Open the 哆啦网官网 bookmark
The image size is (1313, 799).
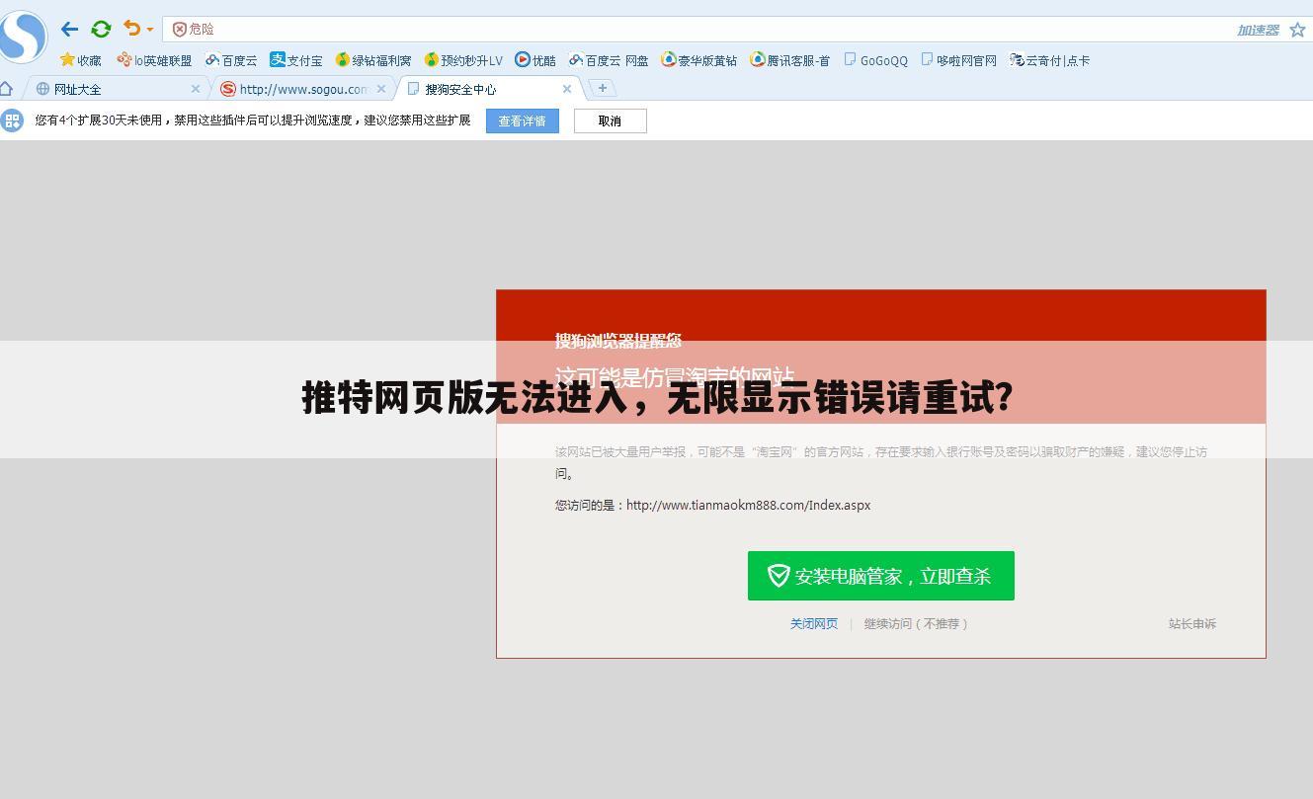[x=958, y=60]
